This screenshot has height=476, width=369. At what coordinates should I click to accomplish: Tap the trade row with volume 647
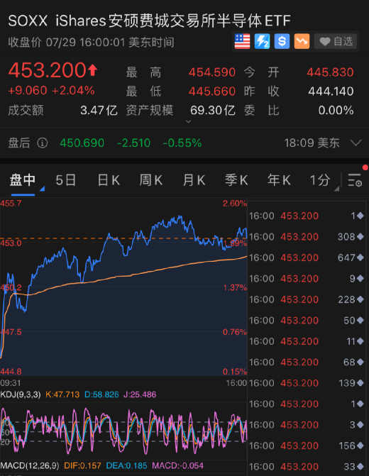point(307,258)
